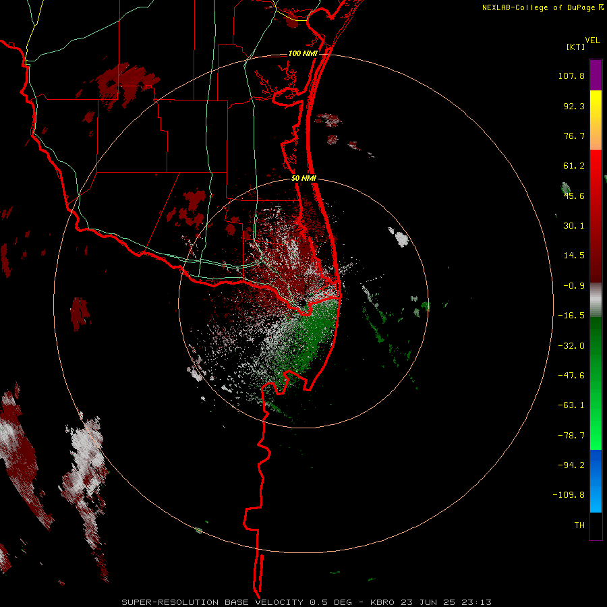Click the -94.2 legend value

[571, 465]
